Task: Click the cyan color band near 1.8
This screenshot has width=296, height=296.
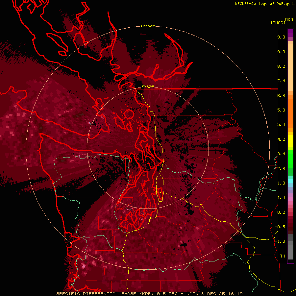Action: tap(290, 181)
